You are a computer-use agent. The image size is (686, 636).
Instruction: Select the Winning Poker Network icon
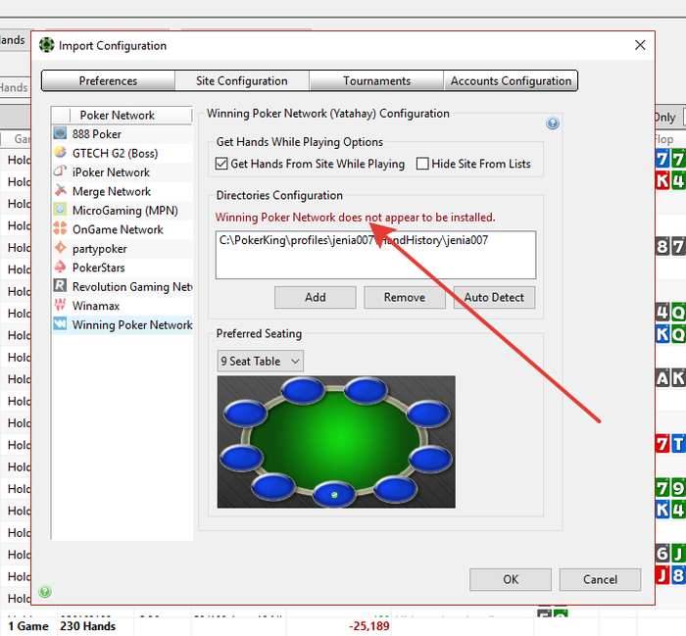60,324
